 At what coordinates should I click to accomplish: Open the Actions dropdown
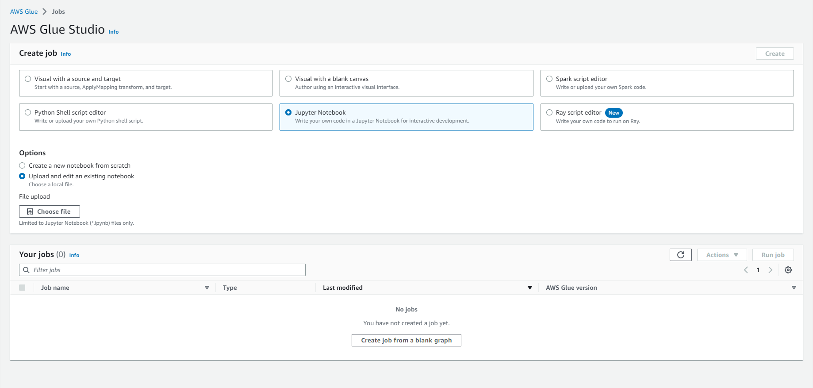point(722,255)
